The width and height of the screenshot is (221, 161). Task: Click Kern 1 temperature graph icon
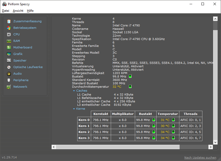(x=173, y=126)
